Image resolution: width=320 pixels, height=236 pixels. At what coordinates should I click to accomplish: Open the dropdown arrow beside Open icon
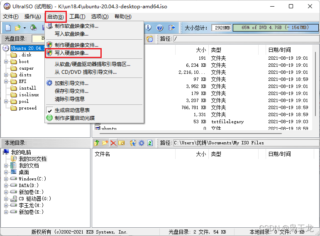(24, 28)
